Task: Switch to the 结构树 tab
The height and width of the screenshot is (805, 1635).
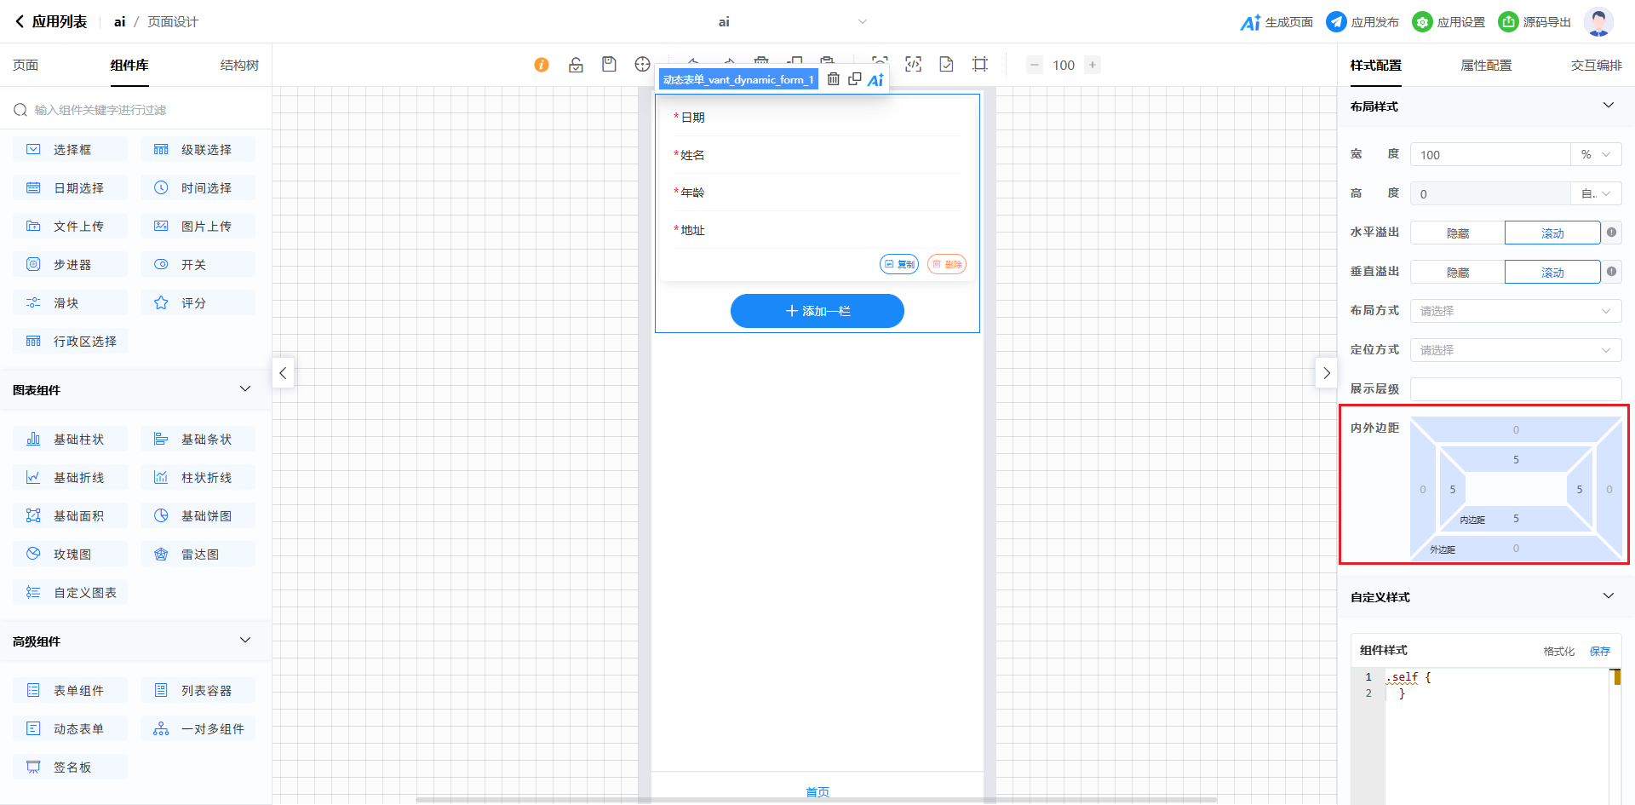Action: tap(239, 66)
